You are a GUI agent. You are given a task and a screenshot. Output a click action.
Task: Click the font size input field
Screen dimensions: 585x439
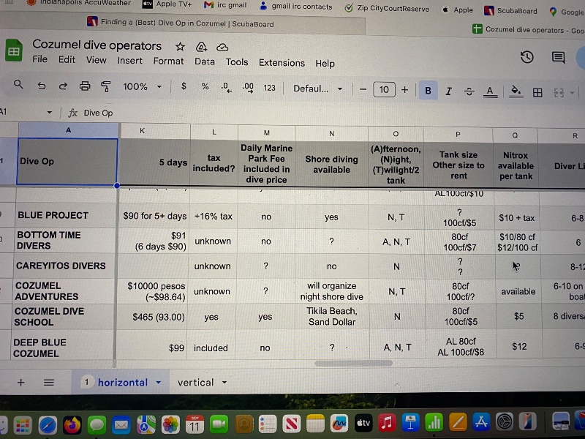pyautogui.click(x=383, y=89)
